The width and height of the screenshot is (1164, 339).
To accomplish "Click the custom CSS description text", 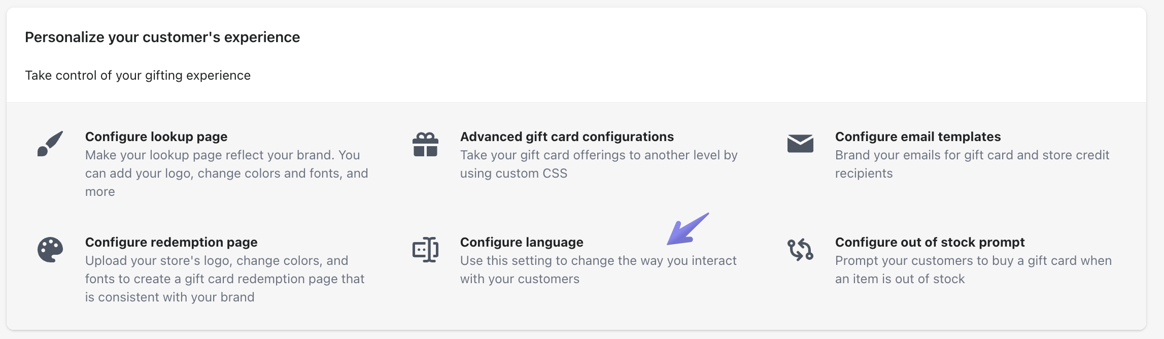I will 599,164.
